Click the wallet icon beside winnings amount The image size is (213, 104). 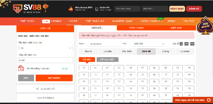[x=21, y=68]
